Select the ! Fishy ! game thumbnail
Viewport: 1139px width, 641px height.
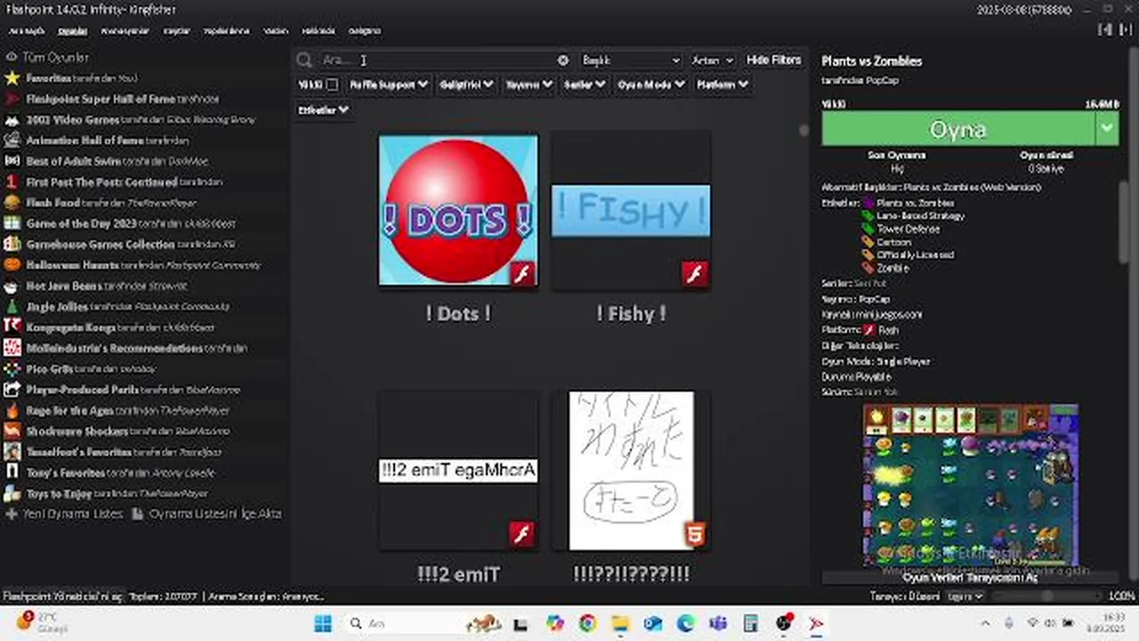[x=631, y=211]
